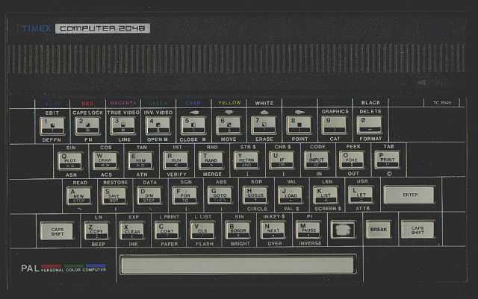Click the O POKE key

point(352,160)
